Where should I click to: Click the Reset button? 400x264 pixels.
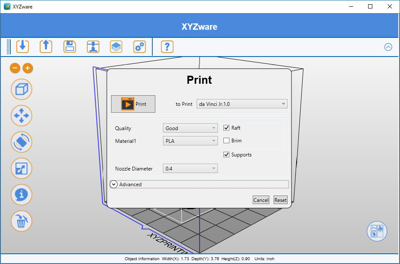pos(280,200)
